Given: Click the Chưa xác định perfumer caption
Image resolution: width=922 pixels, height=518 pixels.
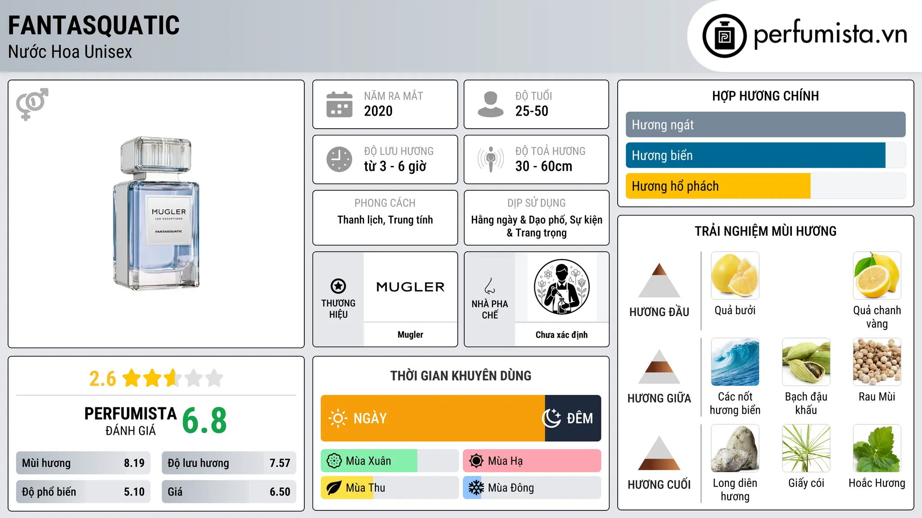Looking at the screenshot, I should coord(561,335).
